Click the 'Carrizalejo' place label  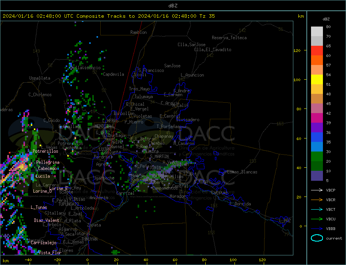43,243
